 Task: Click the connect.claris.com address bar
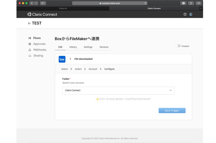[110, 3]
